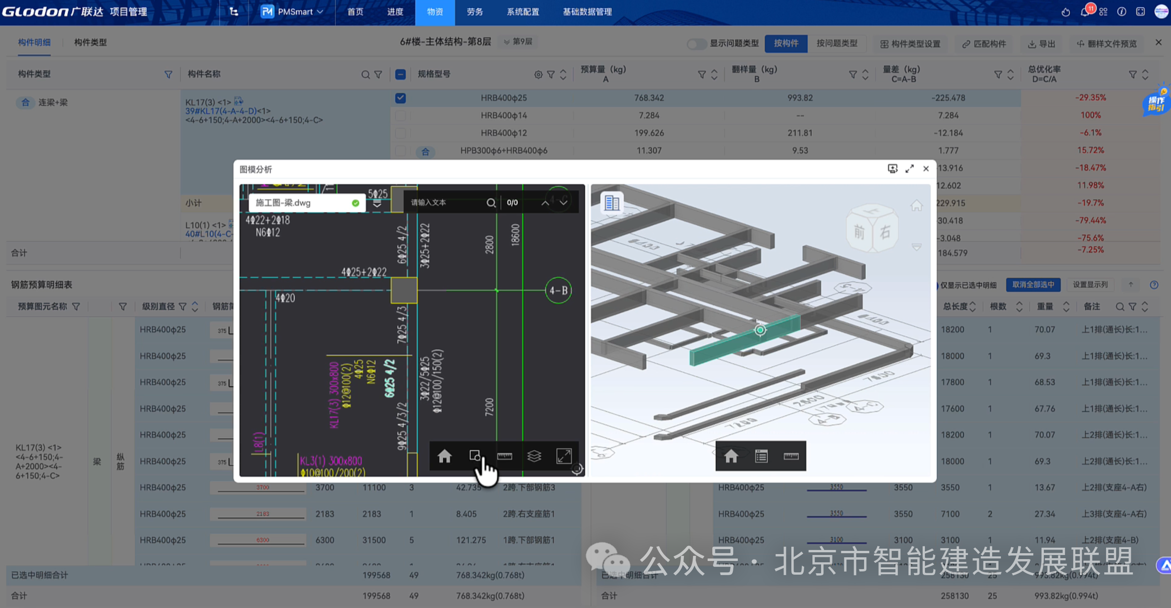This screenshot has height=608, width=1171.
Task: Toggle the select-all checkbox in header
Action: click(x=400, y=74)
